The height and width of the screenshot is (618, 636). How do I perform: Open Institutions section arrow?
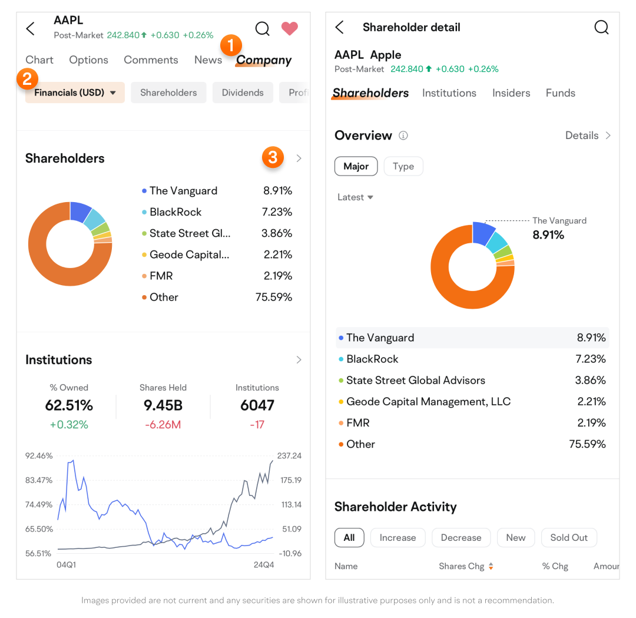(299, 360)
